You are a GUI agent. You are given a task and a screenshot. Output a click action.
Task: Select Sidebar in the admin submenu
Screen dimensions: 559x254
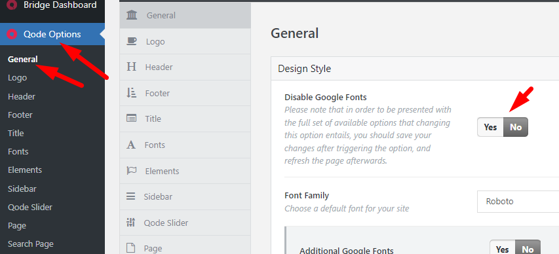[x=22, y=189]
